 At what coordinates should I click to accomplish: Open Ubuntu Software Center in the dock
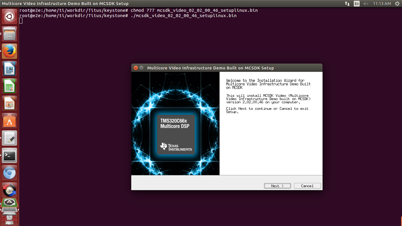(9, 121)
